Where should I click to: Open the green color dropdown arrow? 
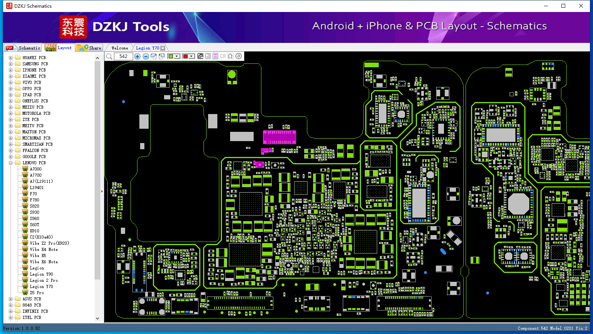point(177,56)
